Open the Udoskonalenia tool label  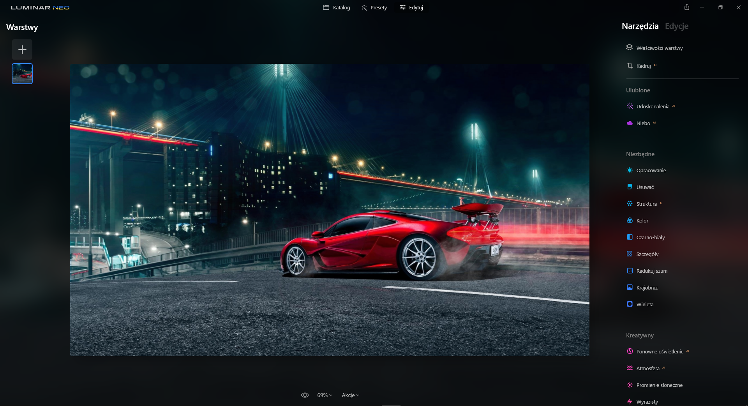click(x=653, y=106)
